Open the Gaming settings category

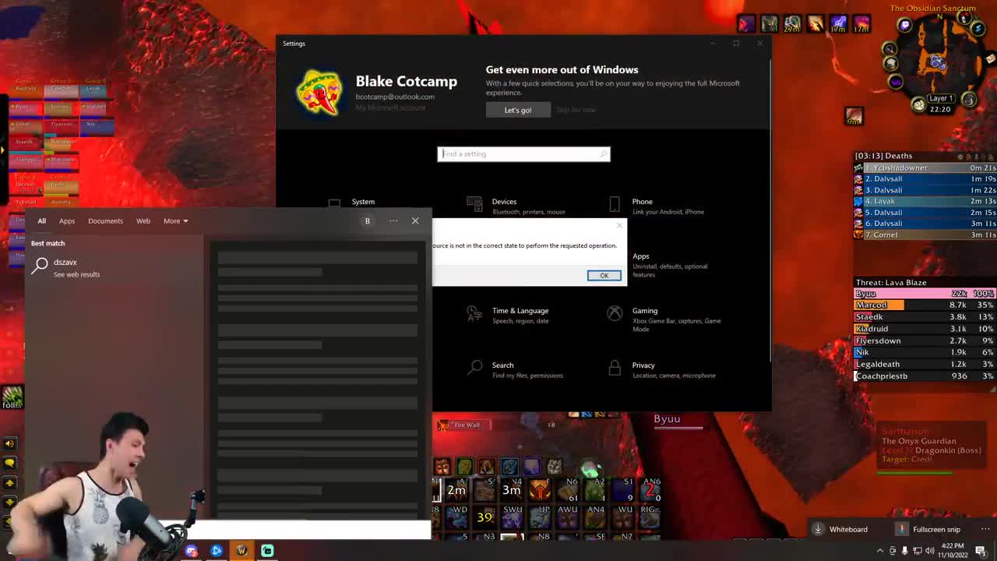coord(645,316)
